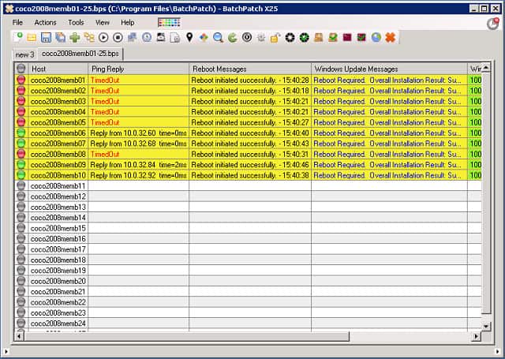Click the orange stacked box toolbar icon
This screenshot has width=505, height=359.
(x=319, y=38)
